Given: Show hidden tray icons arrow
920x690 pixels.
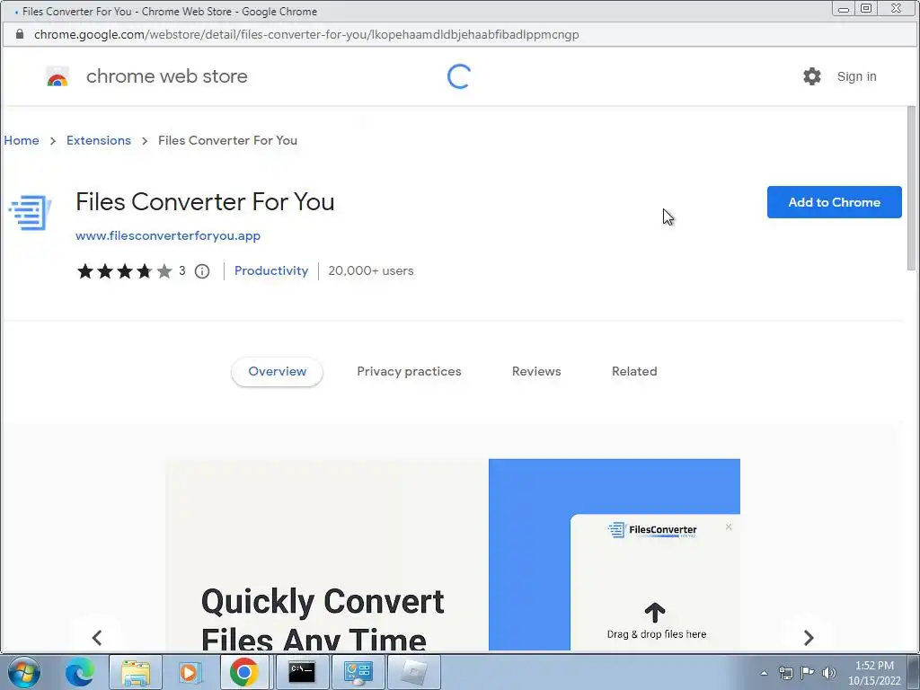Looking at the screenshot, I should coord(764,673).
